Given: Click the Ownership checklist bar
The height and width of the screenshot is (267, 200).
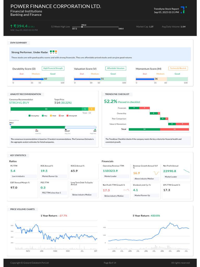Looking at the screenshot, I should pos(155,113).
